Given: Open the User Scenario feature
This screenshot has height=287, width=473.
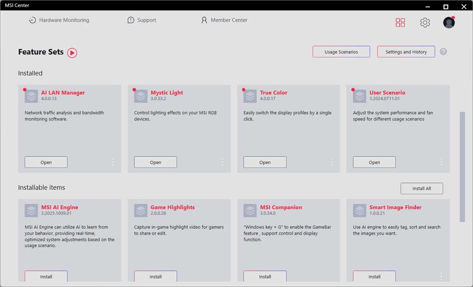Looking at the screenshot, I should pyautogui.click(x=374, y=162).
